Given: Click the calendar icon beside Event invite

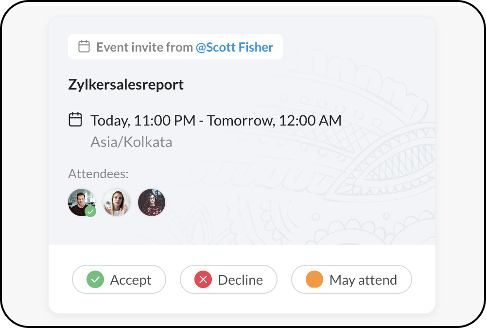Looking at the screenshot, I should (x=84, y=47).
